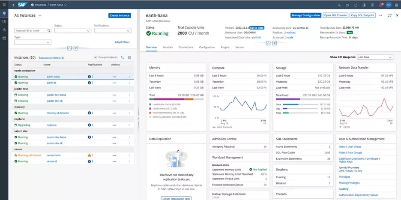The width and height of the screenshot is (401, 200).
Task: Switch to the Overview tab
Action: pos(151,47)
